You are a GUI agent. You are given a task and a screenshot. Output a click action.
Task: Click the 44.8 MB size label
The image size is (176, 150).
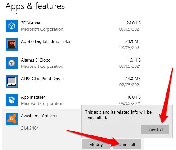tap(133, 79)
